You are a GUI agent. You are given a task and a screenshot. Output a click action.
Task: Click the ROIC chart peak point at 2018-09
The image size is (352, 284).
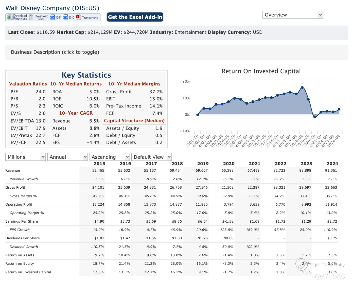[302, 87]
